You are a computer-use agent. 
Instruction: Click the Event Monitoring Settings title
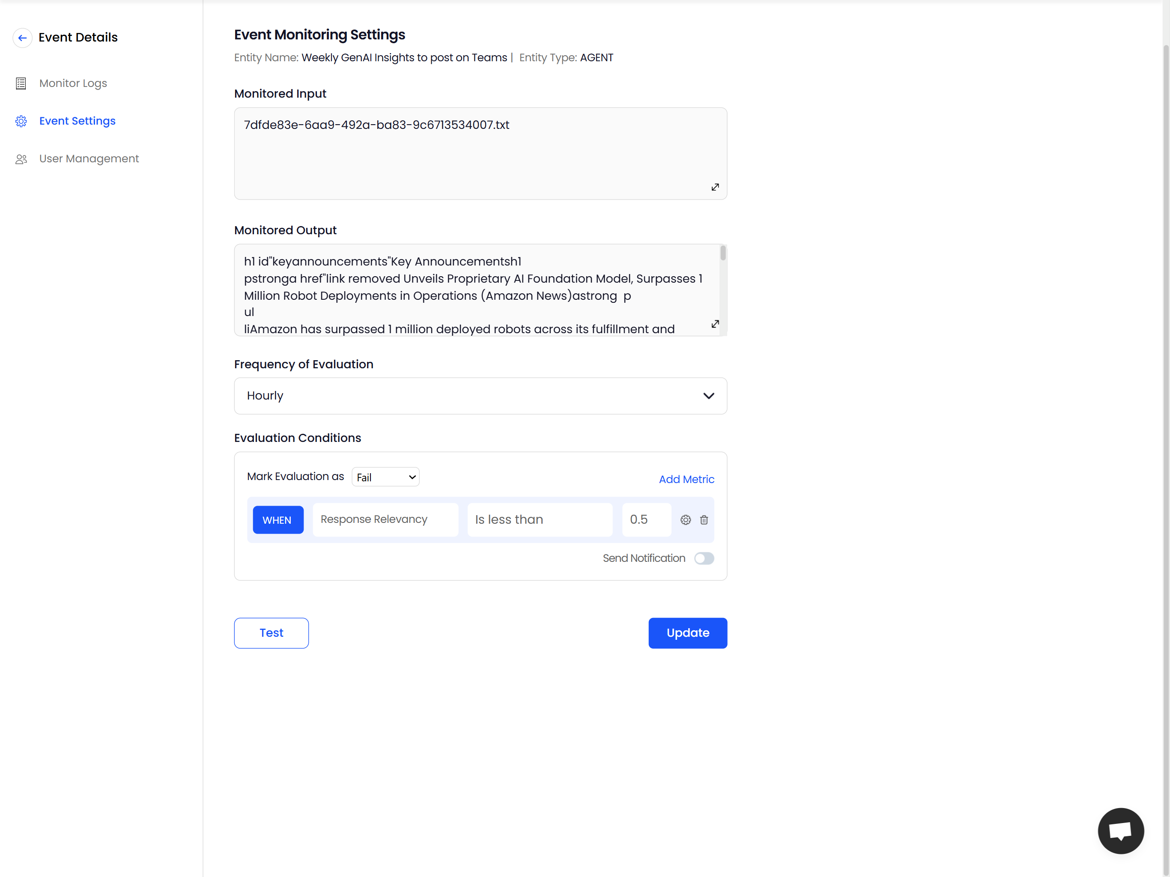(x=319, y=35)
